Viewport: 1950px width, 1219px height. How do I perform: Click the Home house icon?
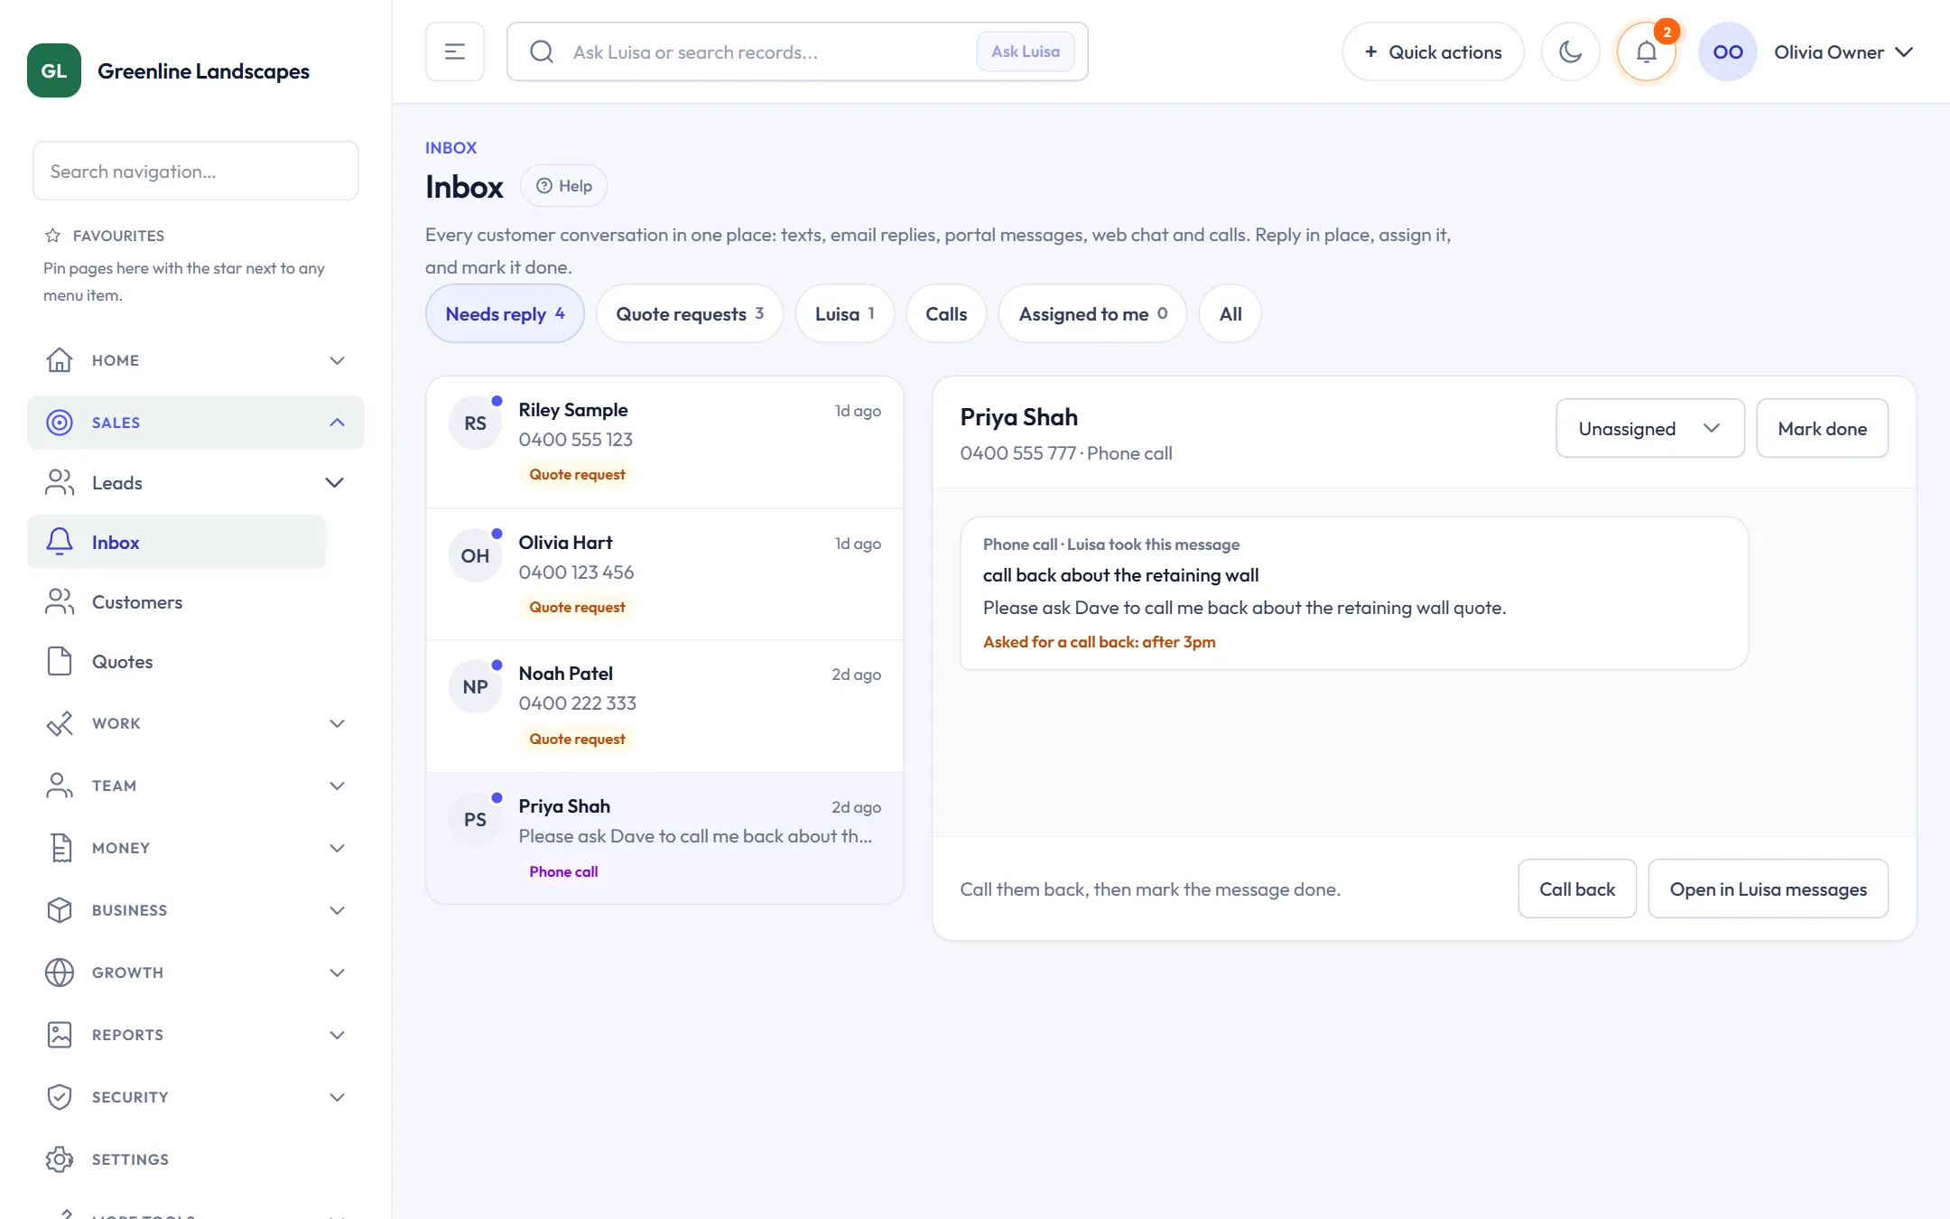point(60,360)
